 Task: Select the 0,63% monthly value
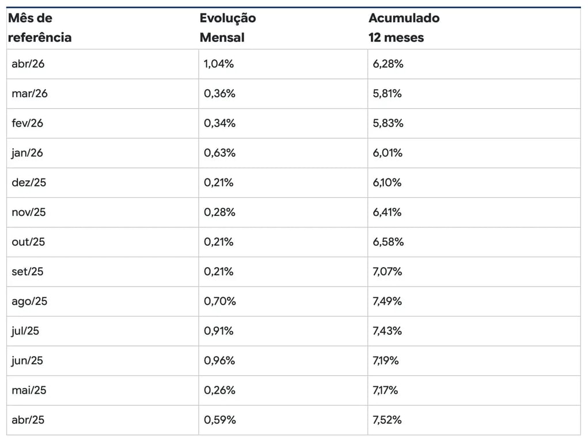[219, 153]
